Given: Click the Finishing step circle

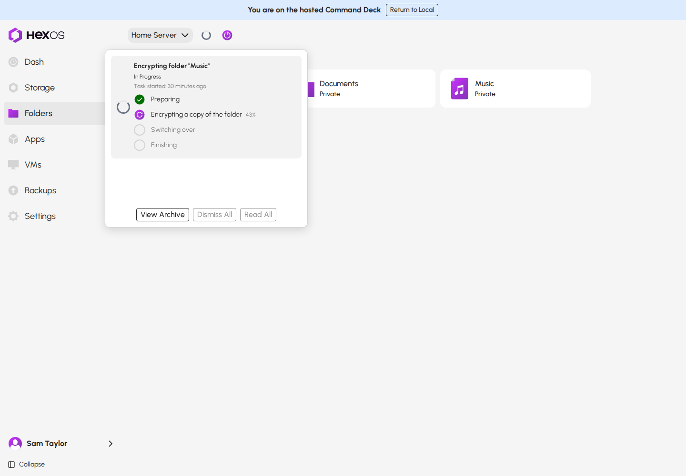Looking at the screenshot, I should [x=140, y=145].
